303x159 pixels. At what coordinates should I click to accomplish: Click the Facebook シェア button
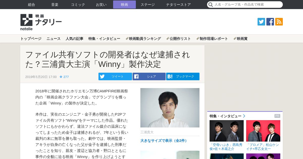(149, 76)
